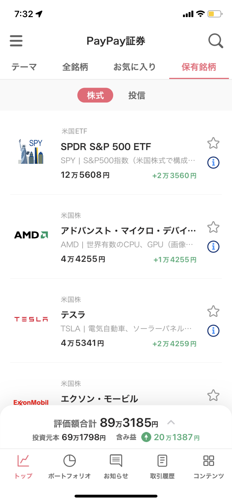Open Portfolio from the bottom navigation
The width and height of the screenshot is (232, 502).
69,467
